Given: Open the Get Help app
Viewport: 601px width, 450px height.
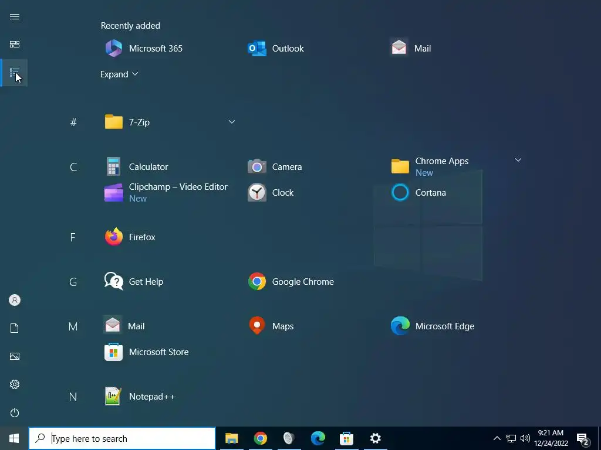Looking at the screenshot, I should point(134,282).
